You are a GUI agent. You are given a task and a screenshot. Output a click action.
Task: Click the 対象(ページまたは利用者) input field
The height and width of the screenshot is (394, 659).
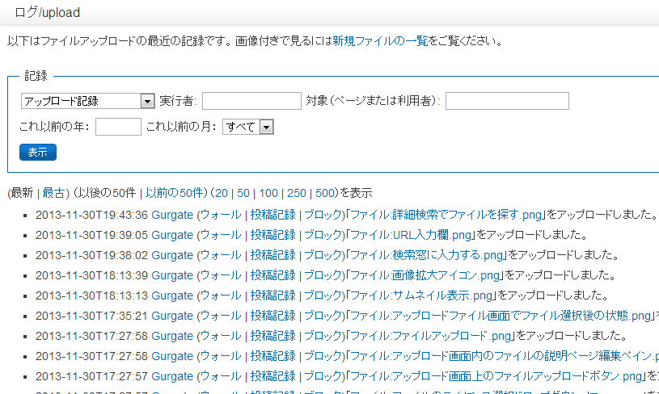507,101
